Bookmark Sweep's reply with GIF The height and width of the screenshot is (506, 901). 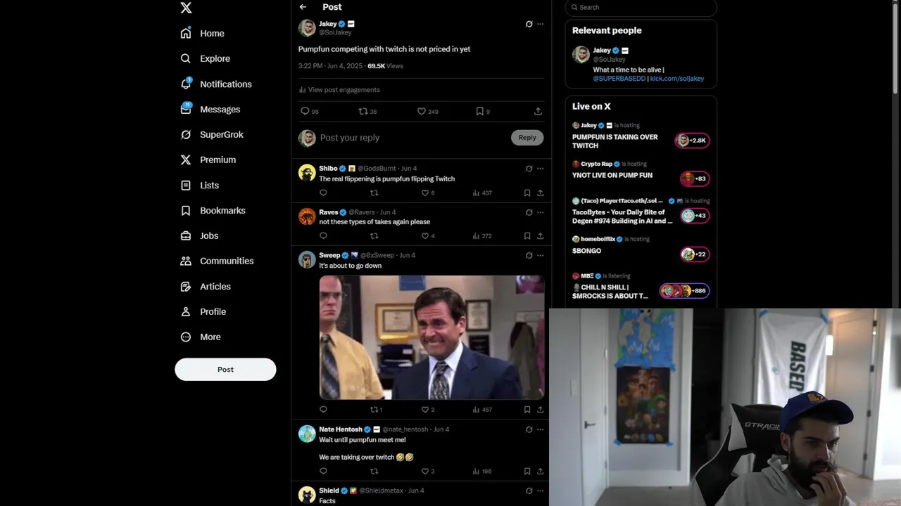coord(527,409)
